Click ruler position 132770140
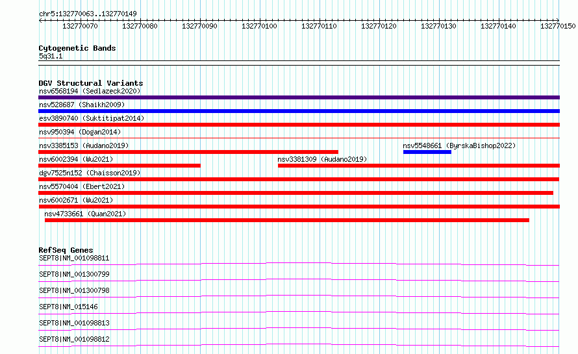 point(498,26)
